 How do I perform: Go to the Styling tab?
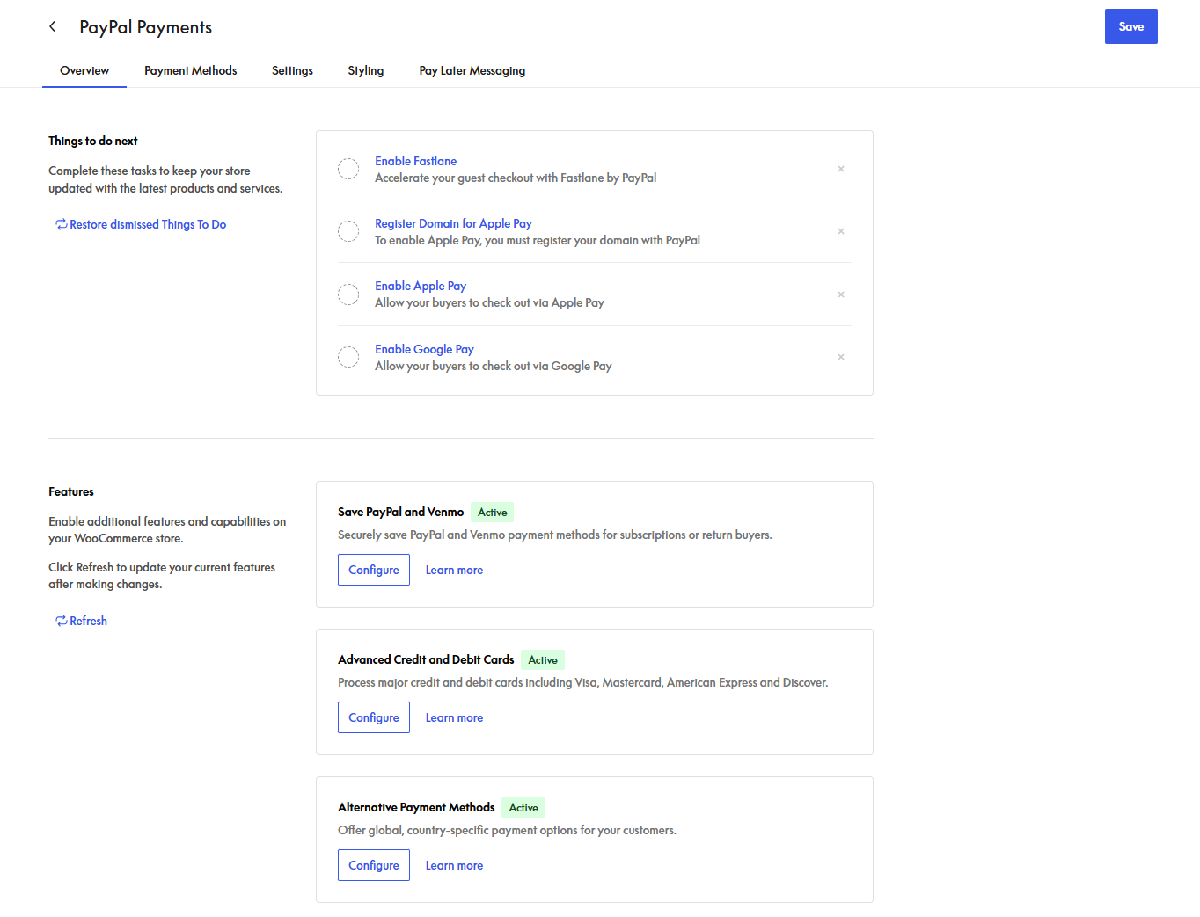point(365,70)
